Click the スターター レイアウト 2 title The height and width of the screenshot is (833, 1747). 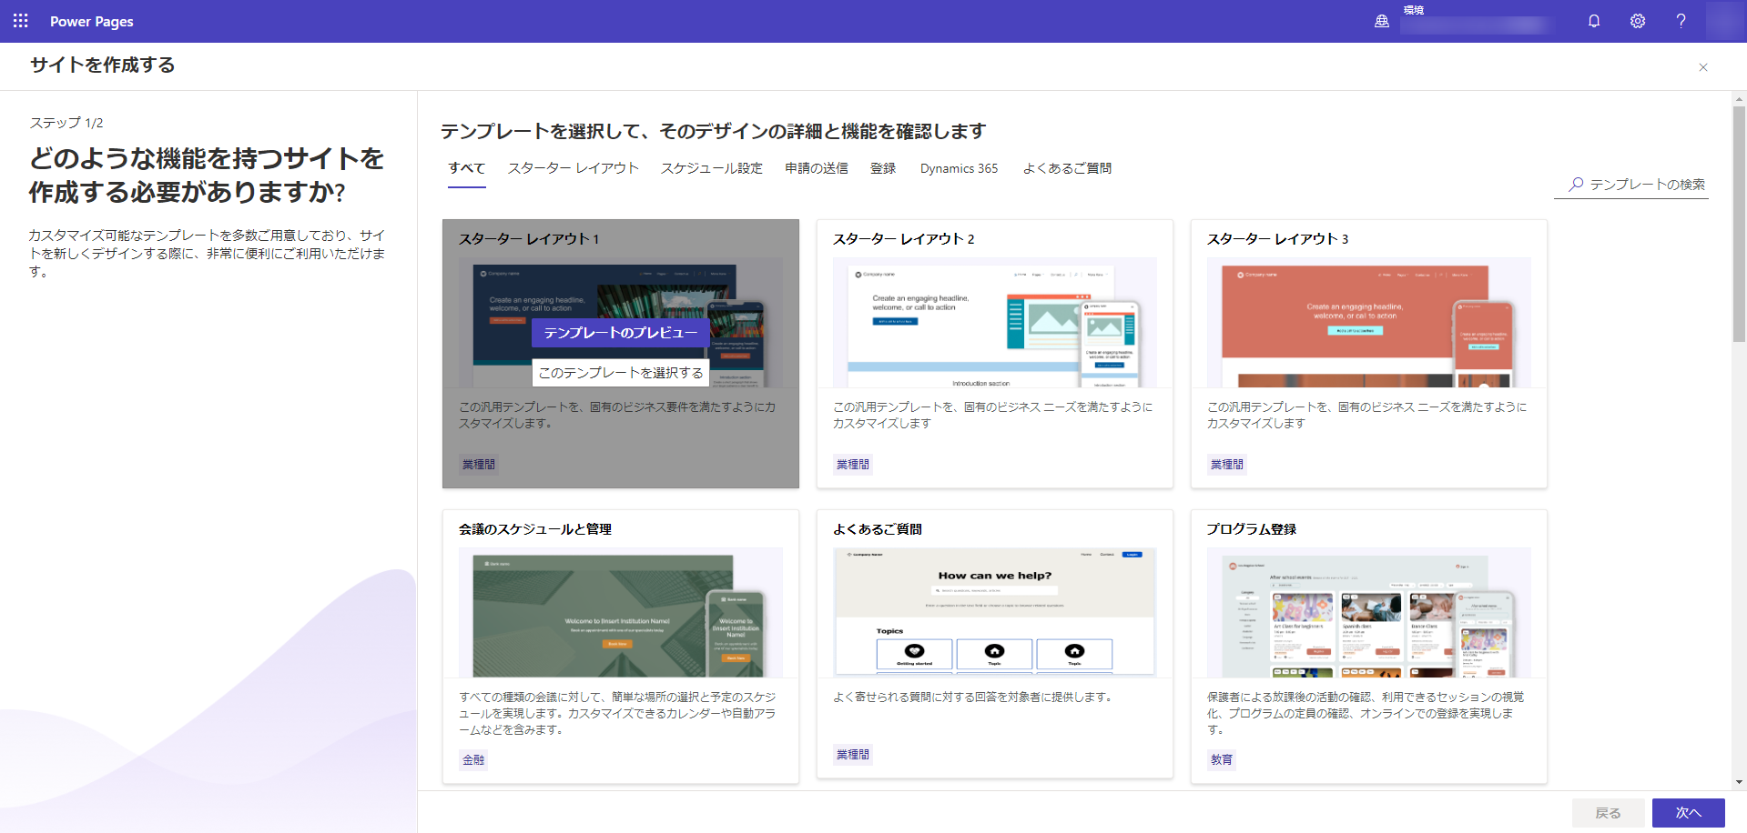(904, 239)
